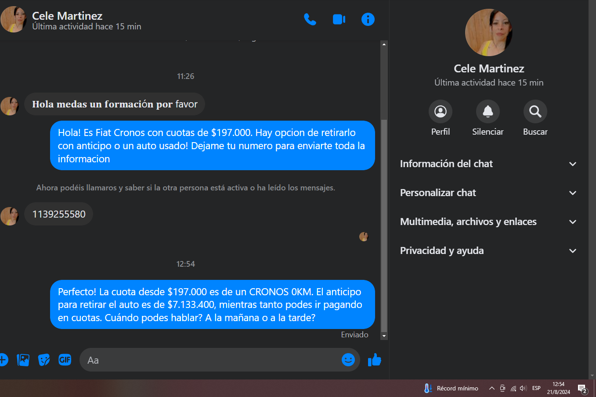Attach a photo using the image icon
596x397 pixels.
point(23,360)
